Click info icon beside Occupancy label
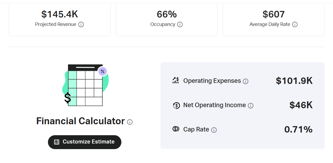 point(180,25)
